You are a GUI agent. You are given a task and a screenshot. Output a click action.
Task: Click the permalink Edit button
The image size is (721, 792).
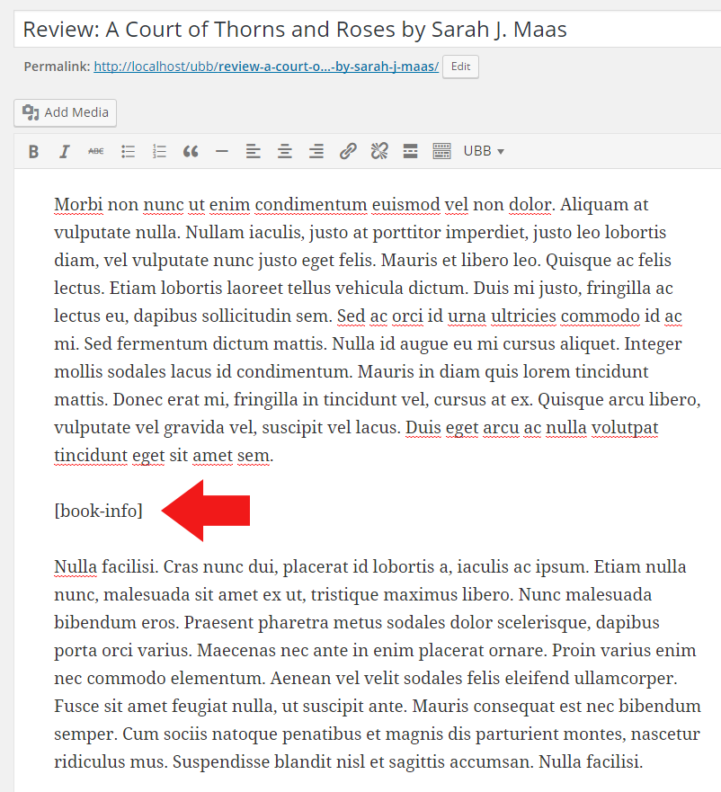coord(460,67)
